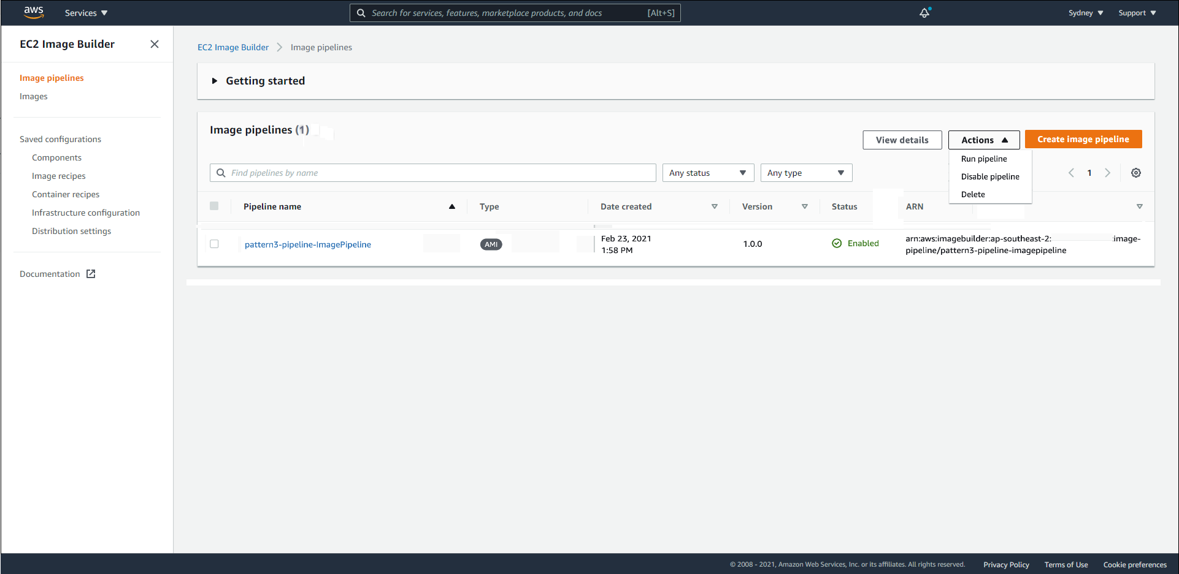
Task: Click Create image pipeline button
Action: [x=1083, y=139]
